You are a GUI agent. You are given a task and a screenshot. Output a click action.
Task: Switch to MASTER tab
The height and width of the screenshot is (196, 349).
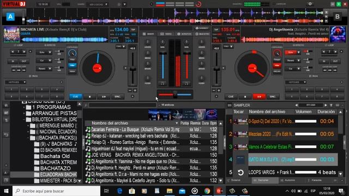coord(202,34)
